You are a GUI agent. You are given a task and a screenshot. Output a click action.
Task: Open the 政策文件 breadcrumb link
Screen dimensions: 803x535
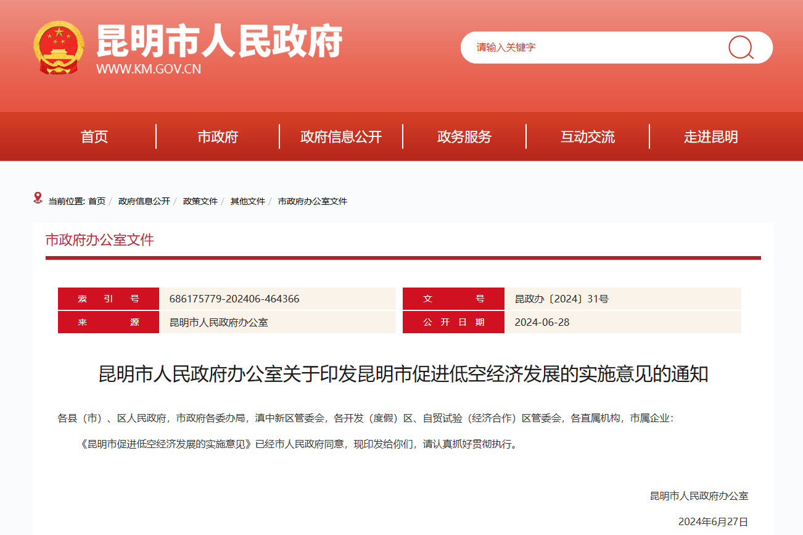[200, 201]
